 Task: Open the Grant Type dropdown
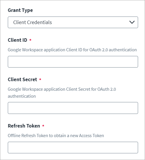73,22
